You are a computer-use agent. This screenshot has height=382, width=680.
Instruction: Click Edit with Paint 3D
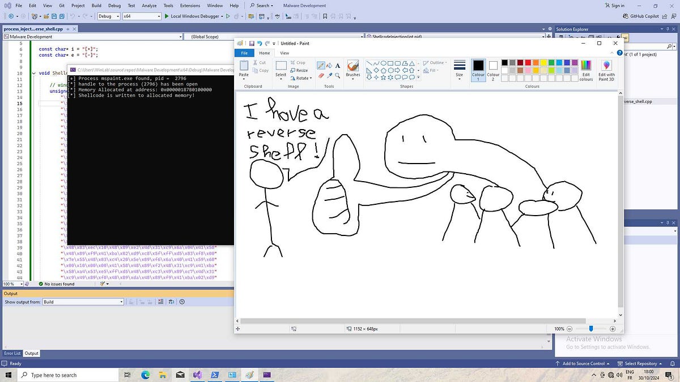point(606,70)
